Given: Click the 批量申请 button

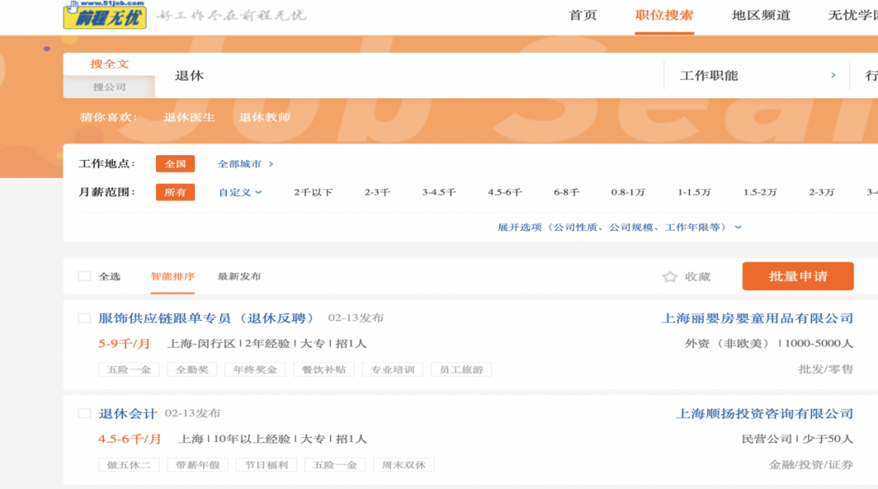Looking at the screenshot, I should (798, 276).
